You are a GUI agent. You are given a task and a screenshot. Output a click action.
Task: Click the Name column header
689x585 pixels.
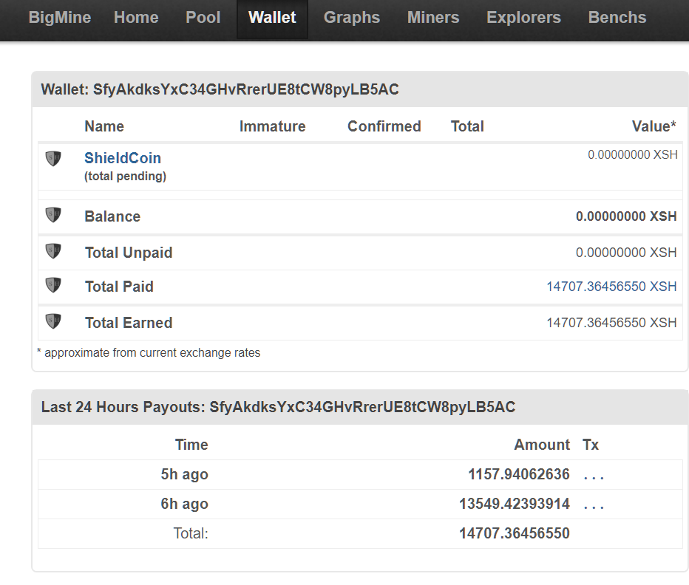coord(104,126)
